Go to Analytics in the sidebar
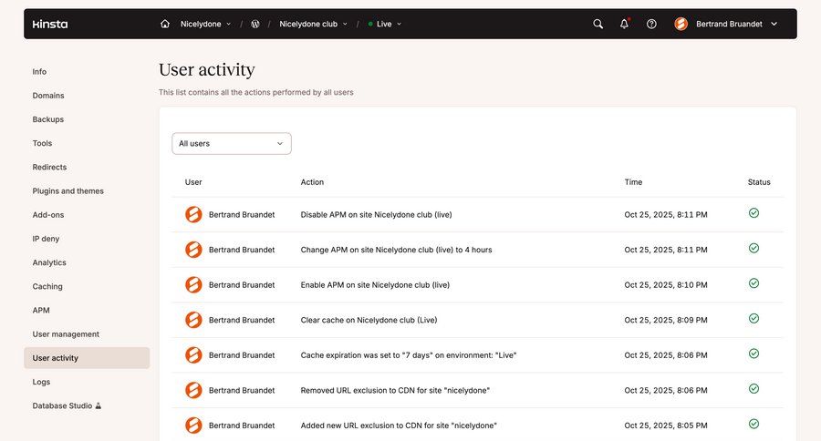This screenshot has height=441, width=821. [x=49, y=262]
